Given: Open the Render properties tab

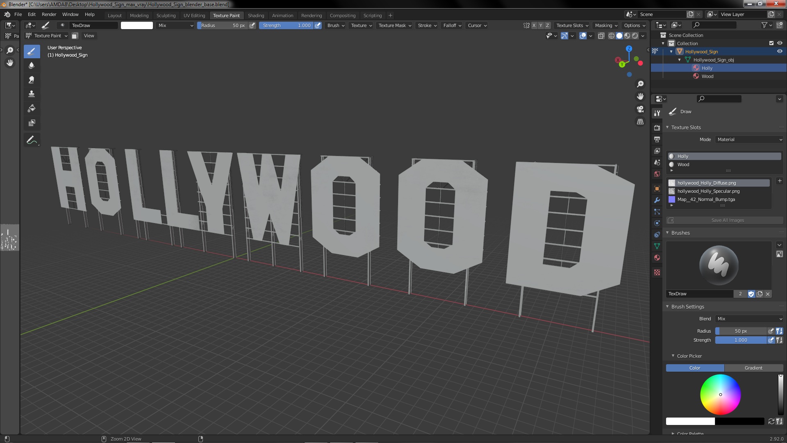Looking at the screenshot, I should pyautogui.click(x=657, y=128).
